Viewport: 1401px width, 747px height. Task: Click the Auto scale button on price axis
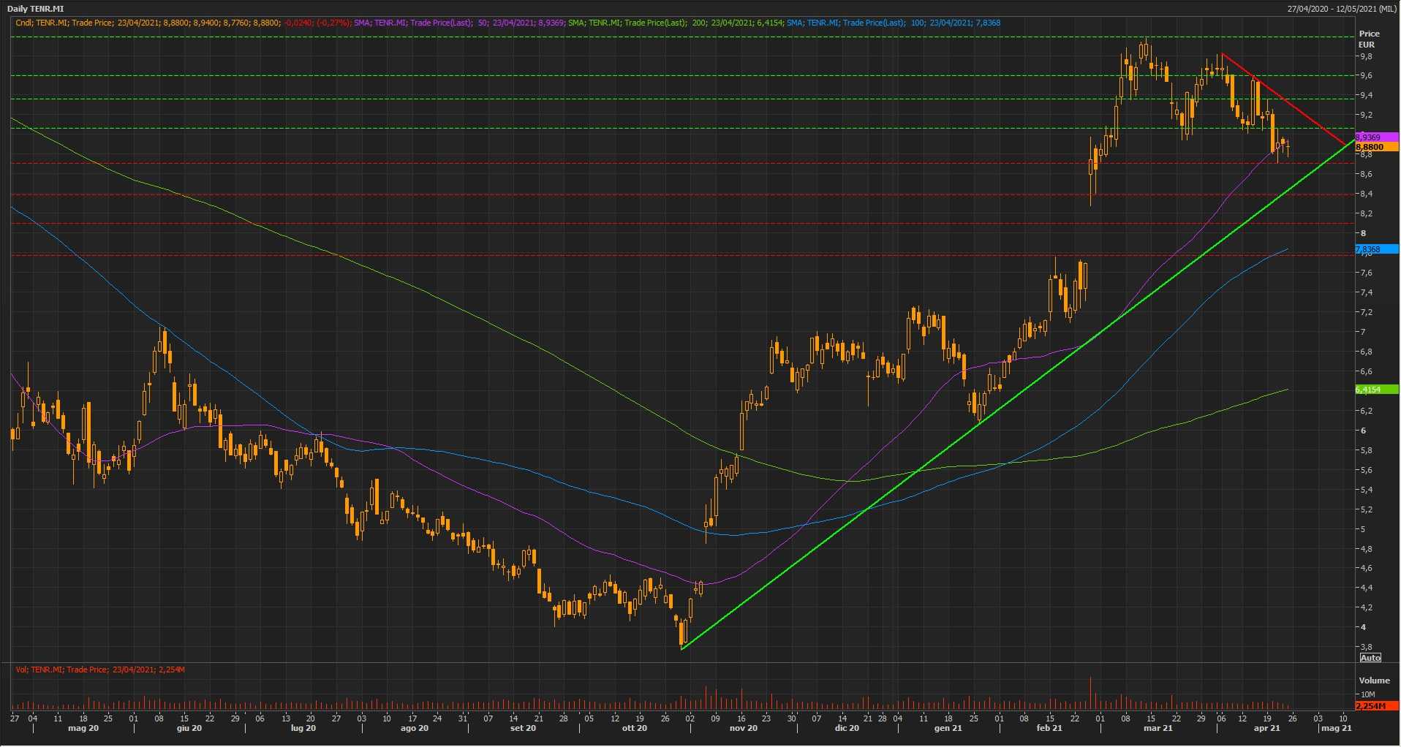click(x=1370, y=658)
